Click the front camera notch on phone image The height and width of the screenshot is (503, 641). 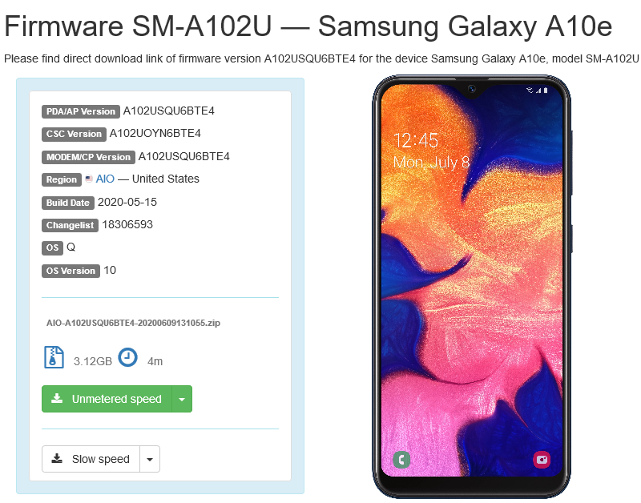coord(472,89)
